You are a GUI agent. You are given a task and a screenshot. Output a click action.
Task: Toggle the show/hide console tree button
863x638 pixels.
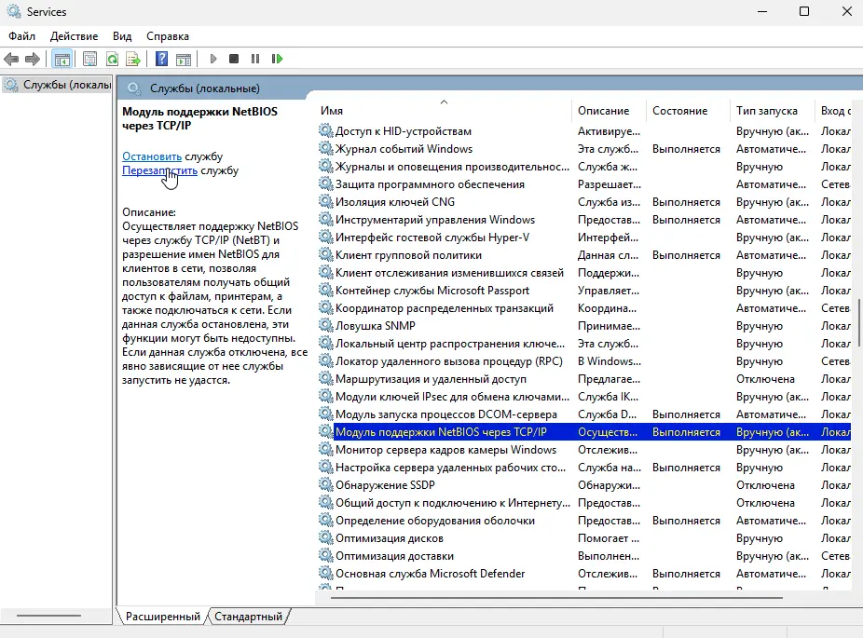[x=62, y=59]
